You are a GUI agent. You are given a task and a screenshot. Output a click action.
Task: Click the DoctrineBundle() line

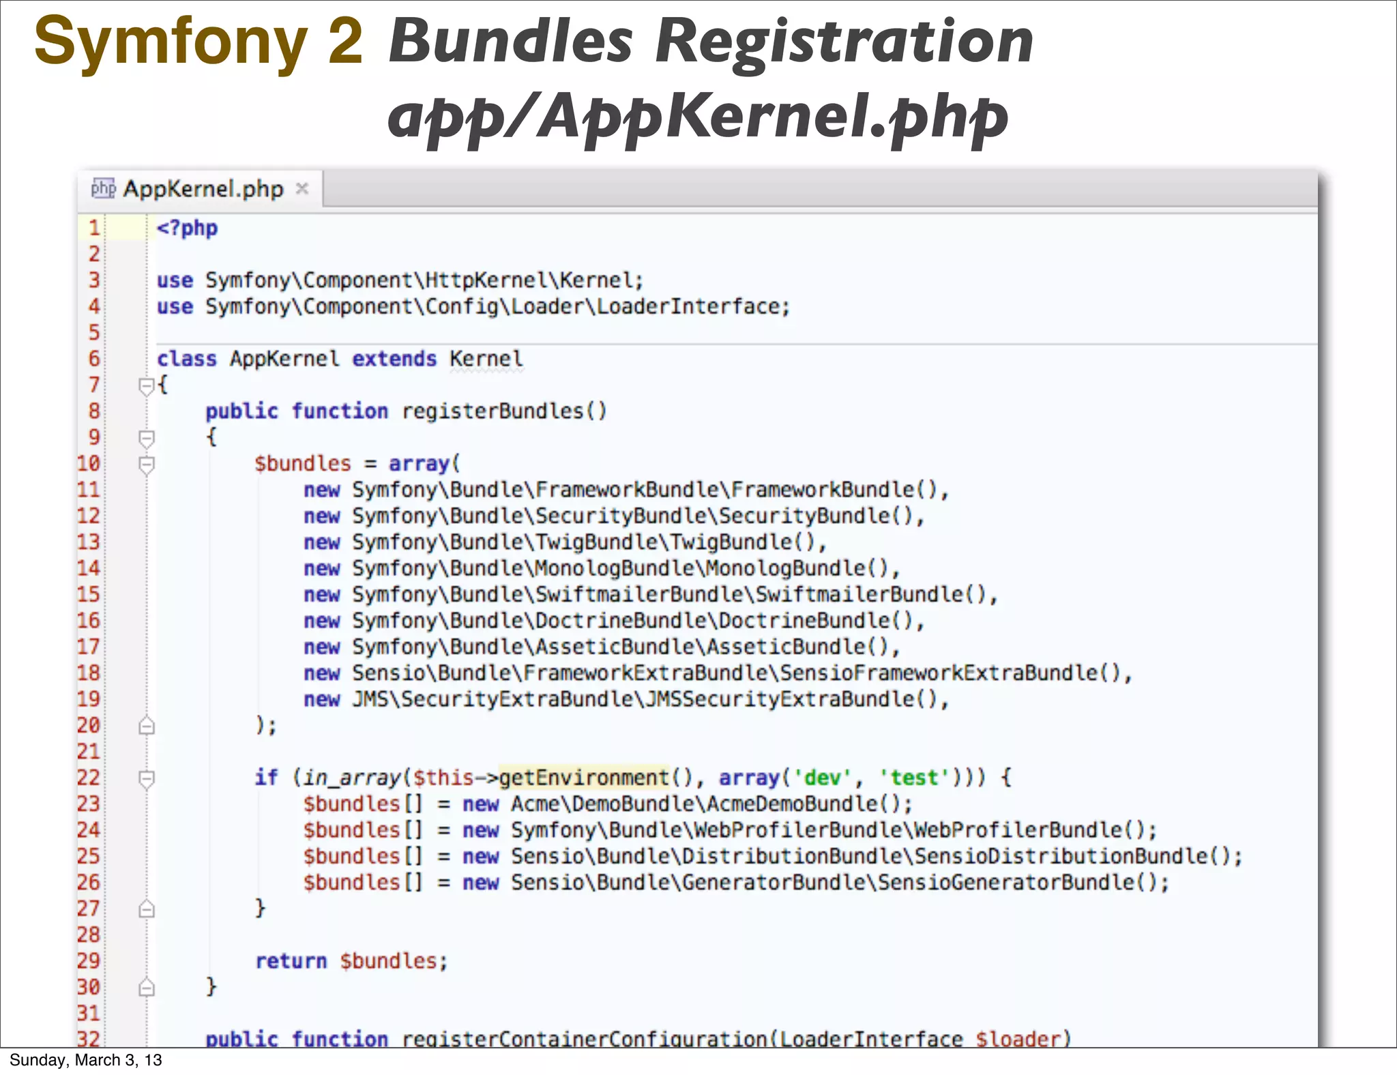(x=614, y=621)
